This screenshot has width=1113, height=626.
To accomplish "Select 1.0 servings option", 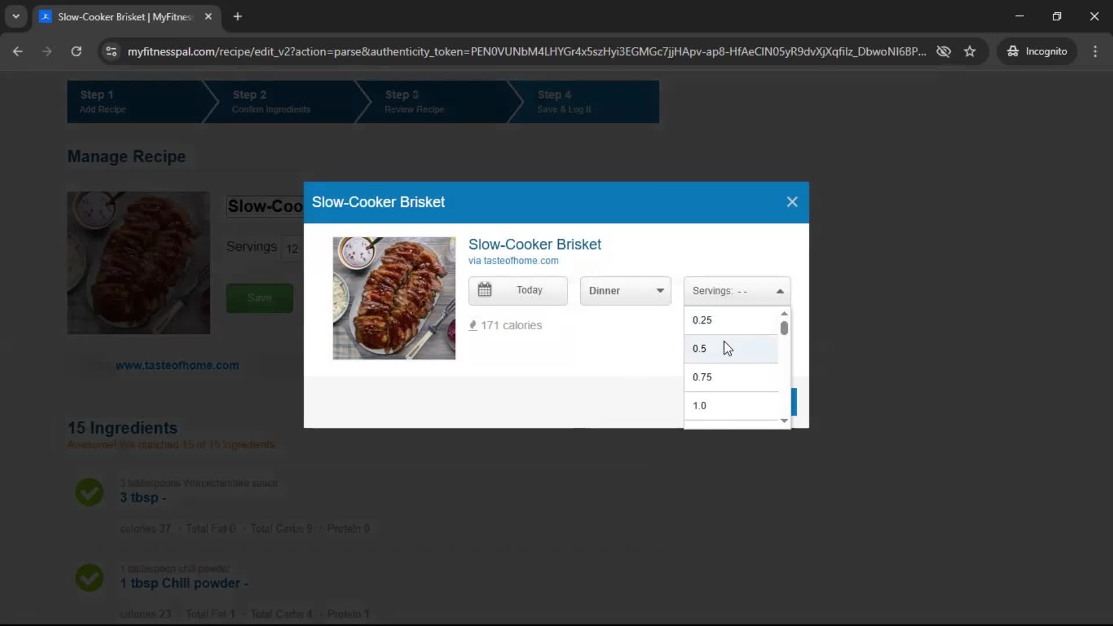I will [x=731, y=406].
